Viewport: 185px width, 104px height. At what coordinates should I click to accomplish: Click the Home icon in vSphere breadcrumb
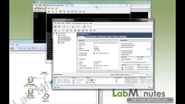click(64, 27)
